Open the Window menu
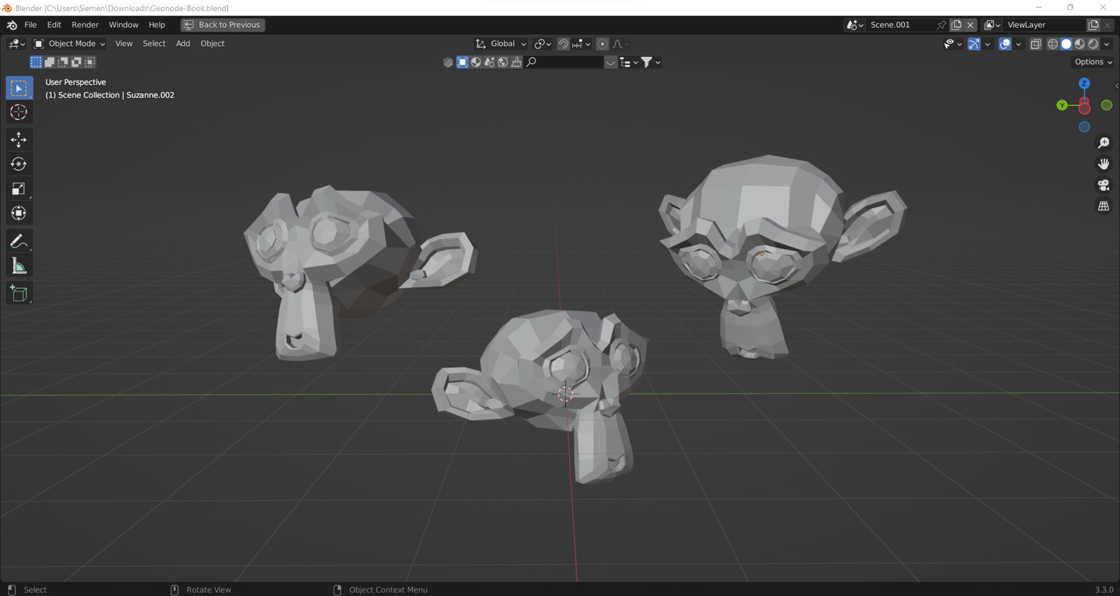 point(124,24)
